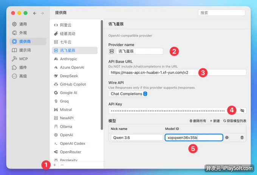Click the Nick name column header
Screen dimensions: 257x175
[119, 129]
